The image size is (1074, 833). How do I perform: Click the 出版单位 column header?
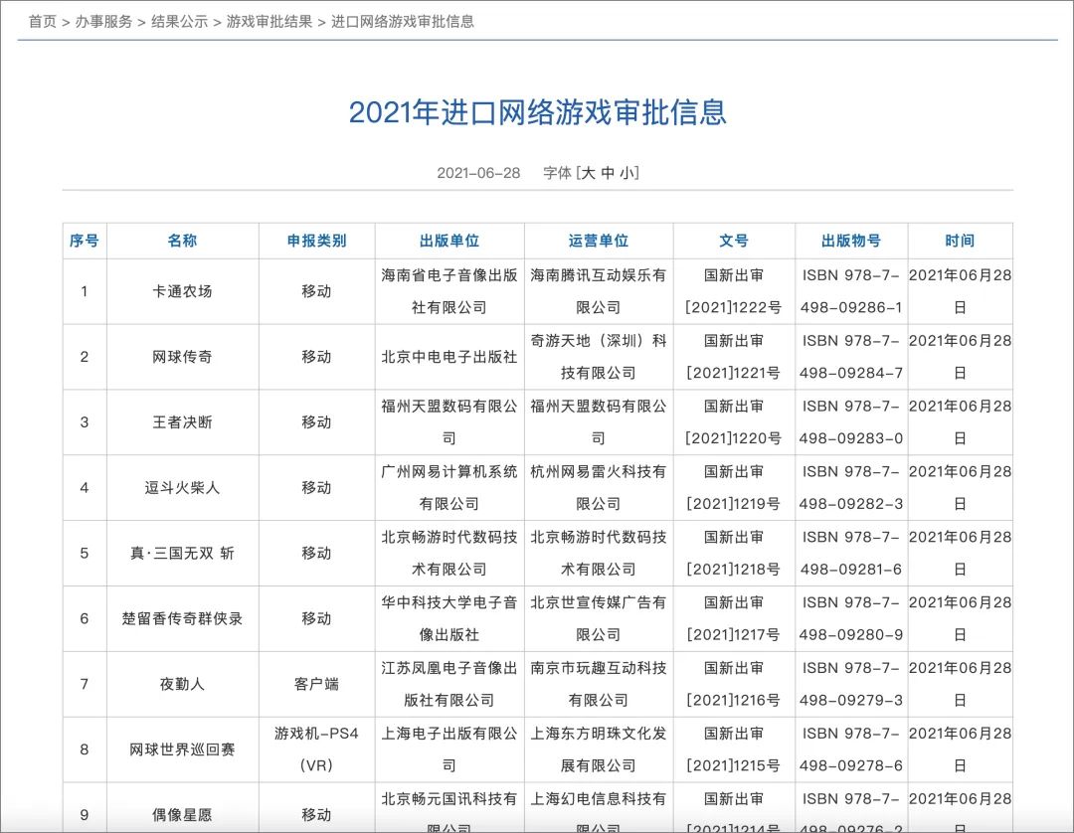449,241
